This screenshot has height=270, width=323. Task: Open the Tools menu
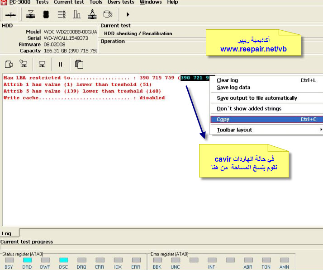click(x=96, y=2)
